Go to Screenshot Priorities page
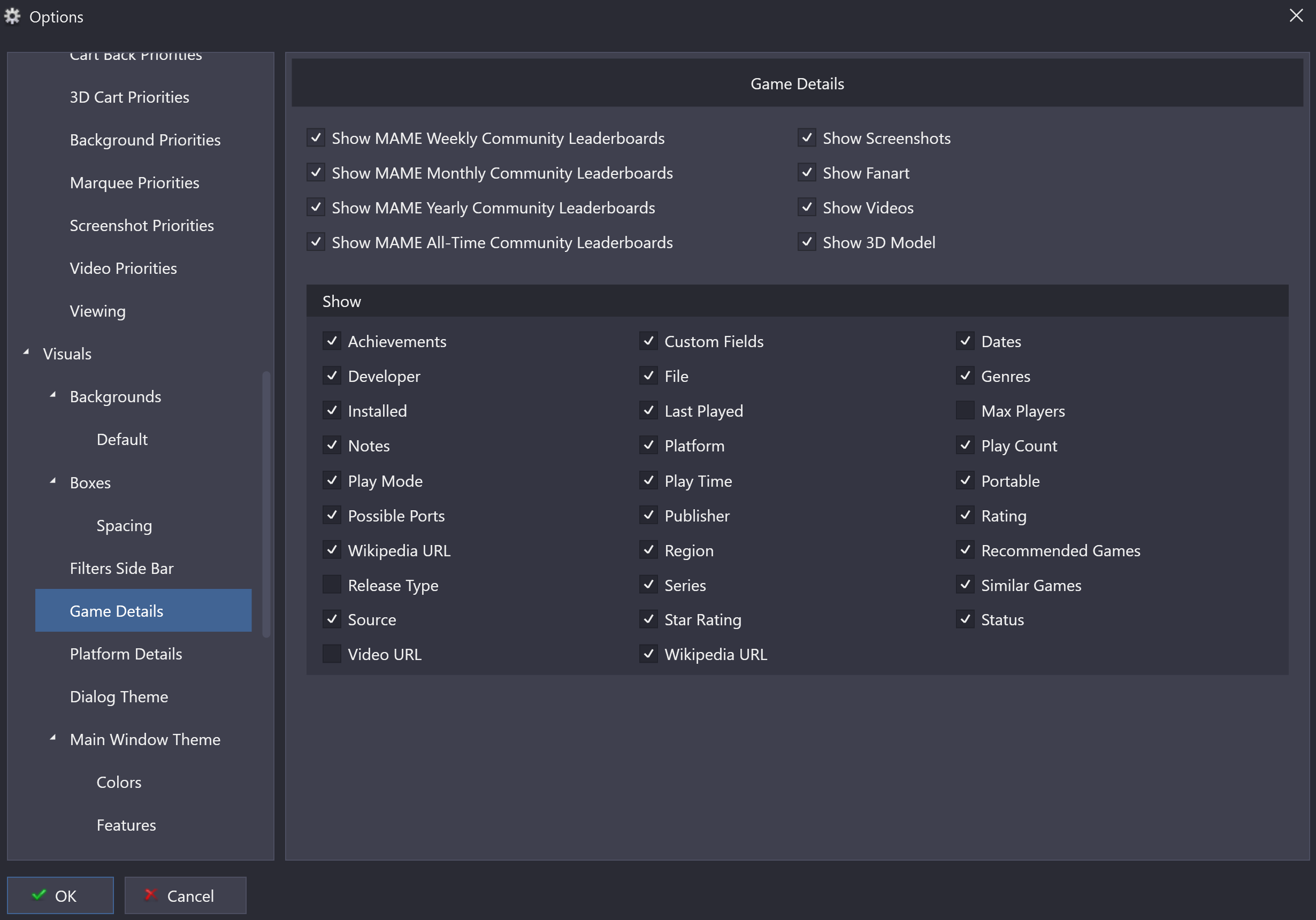The image size is (1316, 920). coord(142,225)
